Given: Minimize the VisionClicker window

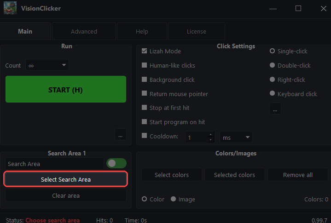Looking at the screenshot, I should click(273, 9).
